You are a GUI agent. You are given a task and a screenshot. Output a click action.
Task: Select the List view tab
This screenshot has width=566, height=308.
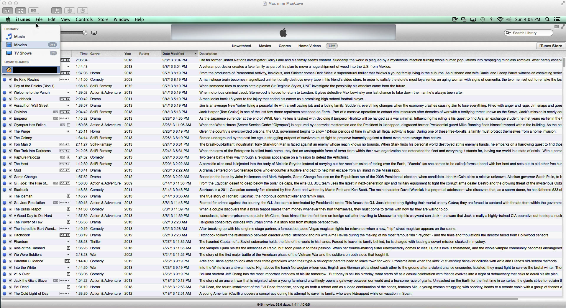(332, 46)
